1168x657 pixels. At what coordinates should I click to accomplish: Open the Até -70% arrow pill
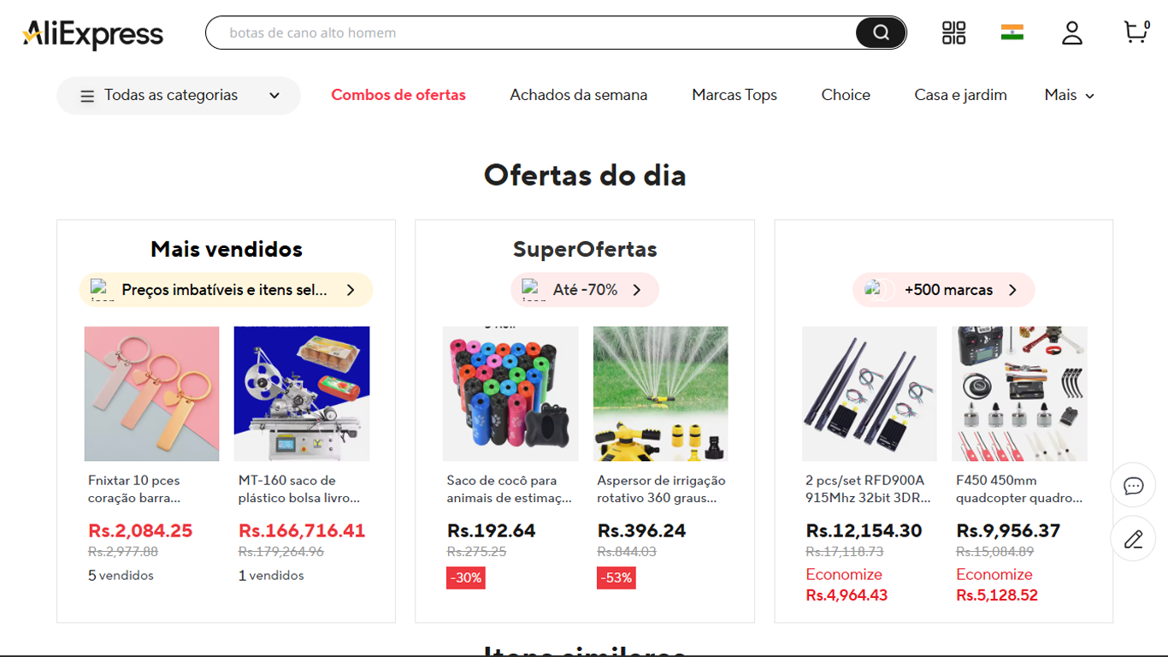585,290
